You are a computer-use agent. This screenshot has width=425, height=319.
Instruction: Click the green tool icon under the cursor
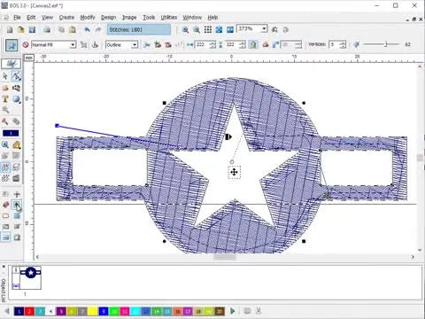click(16, 205)
